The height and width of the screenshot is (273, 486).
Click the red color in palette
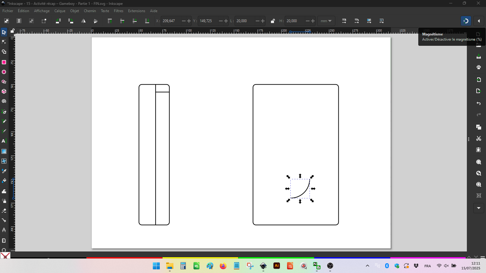(124, 258)
